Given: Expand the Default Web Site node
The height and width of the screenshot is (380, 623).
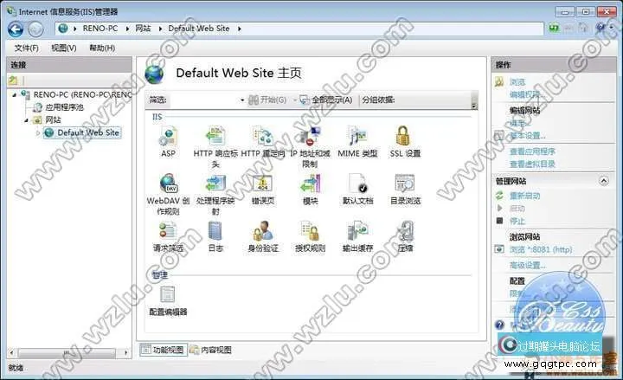Looking at the screenshot, I should pos(38,133).
